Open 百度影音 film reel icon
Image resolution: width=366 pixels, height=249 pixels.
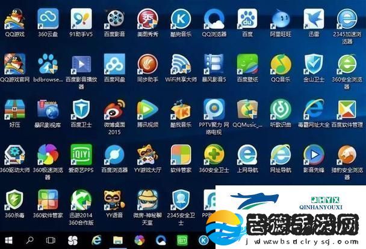pos(114,19)
